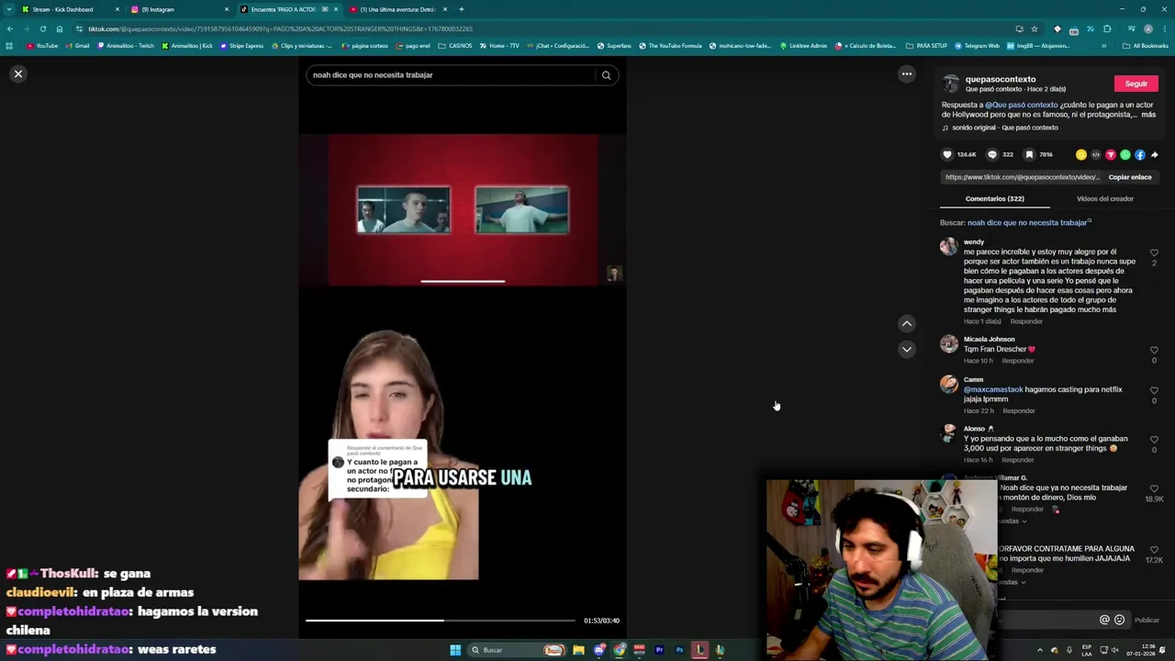1175x661 pixels.
Task: Bookmark this page with the star icon
Action: [x=1035, y=28]
